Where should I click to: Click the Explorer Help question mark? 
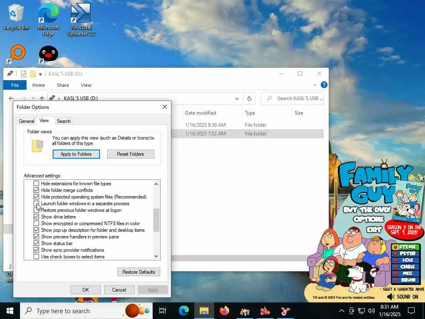pyautogui.click(x=324, y=85)
